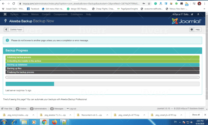208x125 pixels.
Task: Open awesome-selfhosted bookmark
Action: [x=152, y=9]
